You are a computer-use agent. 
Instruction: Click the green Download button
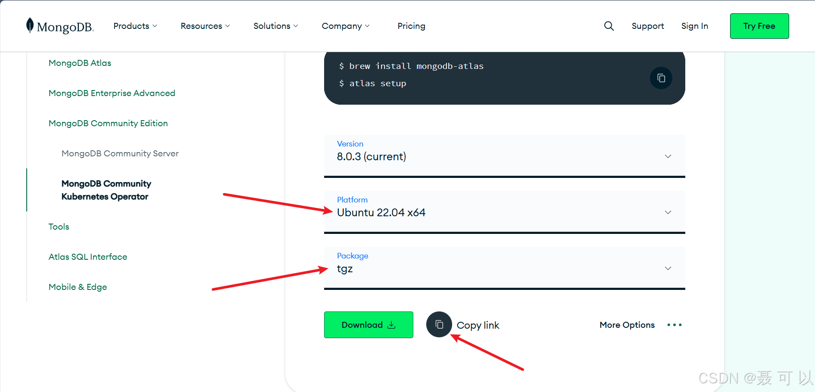pyautogui.click(x=368, y=325)
